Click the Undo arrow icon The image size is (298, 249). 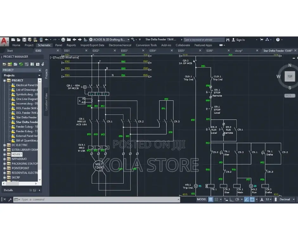pos(47,39)
